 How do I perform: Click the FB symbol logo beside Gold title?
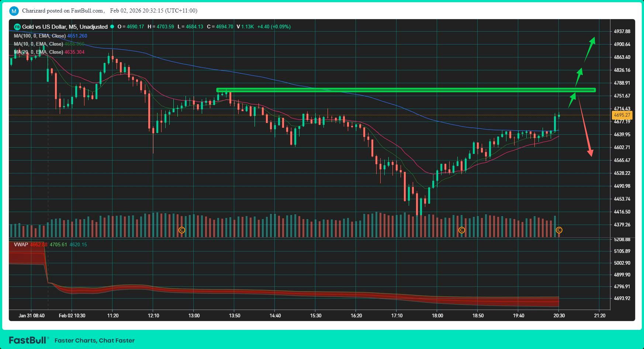[x=17, y=27]
